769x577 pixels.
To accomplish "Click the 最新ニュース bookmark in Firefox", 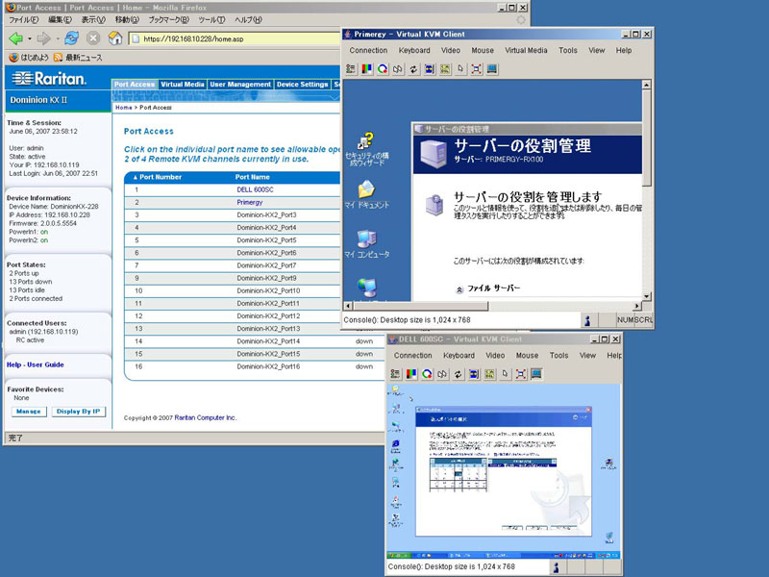I will [x=79, y=58].
